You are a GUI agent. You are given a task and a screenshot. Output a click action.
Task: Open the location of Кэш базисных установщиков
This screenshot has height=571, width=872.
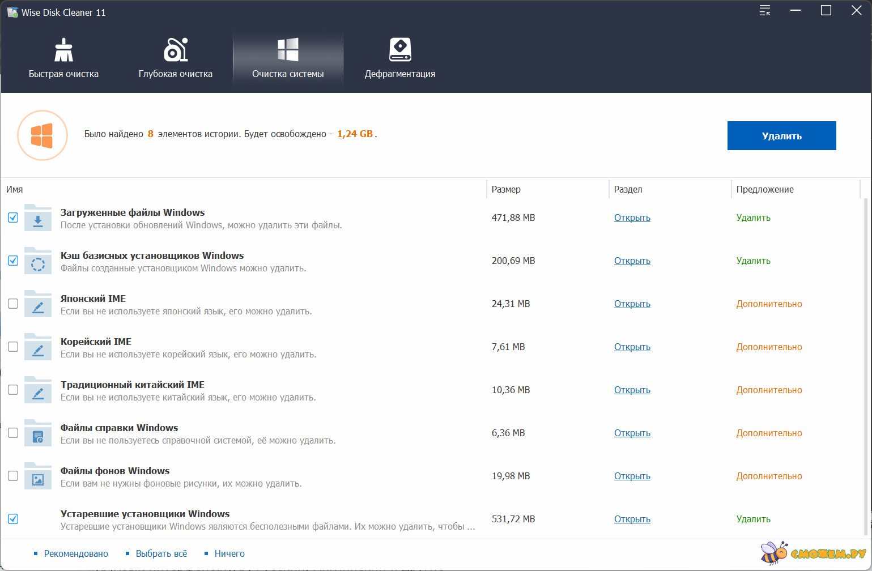tap(632, 261)
